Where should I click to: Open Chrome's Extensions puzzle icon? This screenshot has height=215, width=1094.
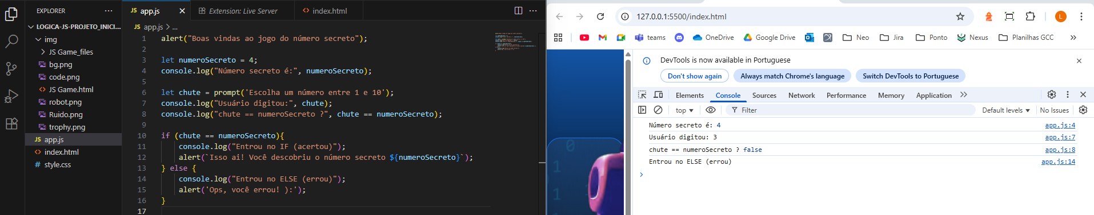(1030, 16)
